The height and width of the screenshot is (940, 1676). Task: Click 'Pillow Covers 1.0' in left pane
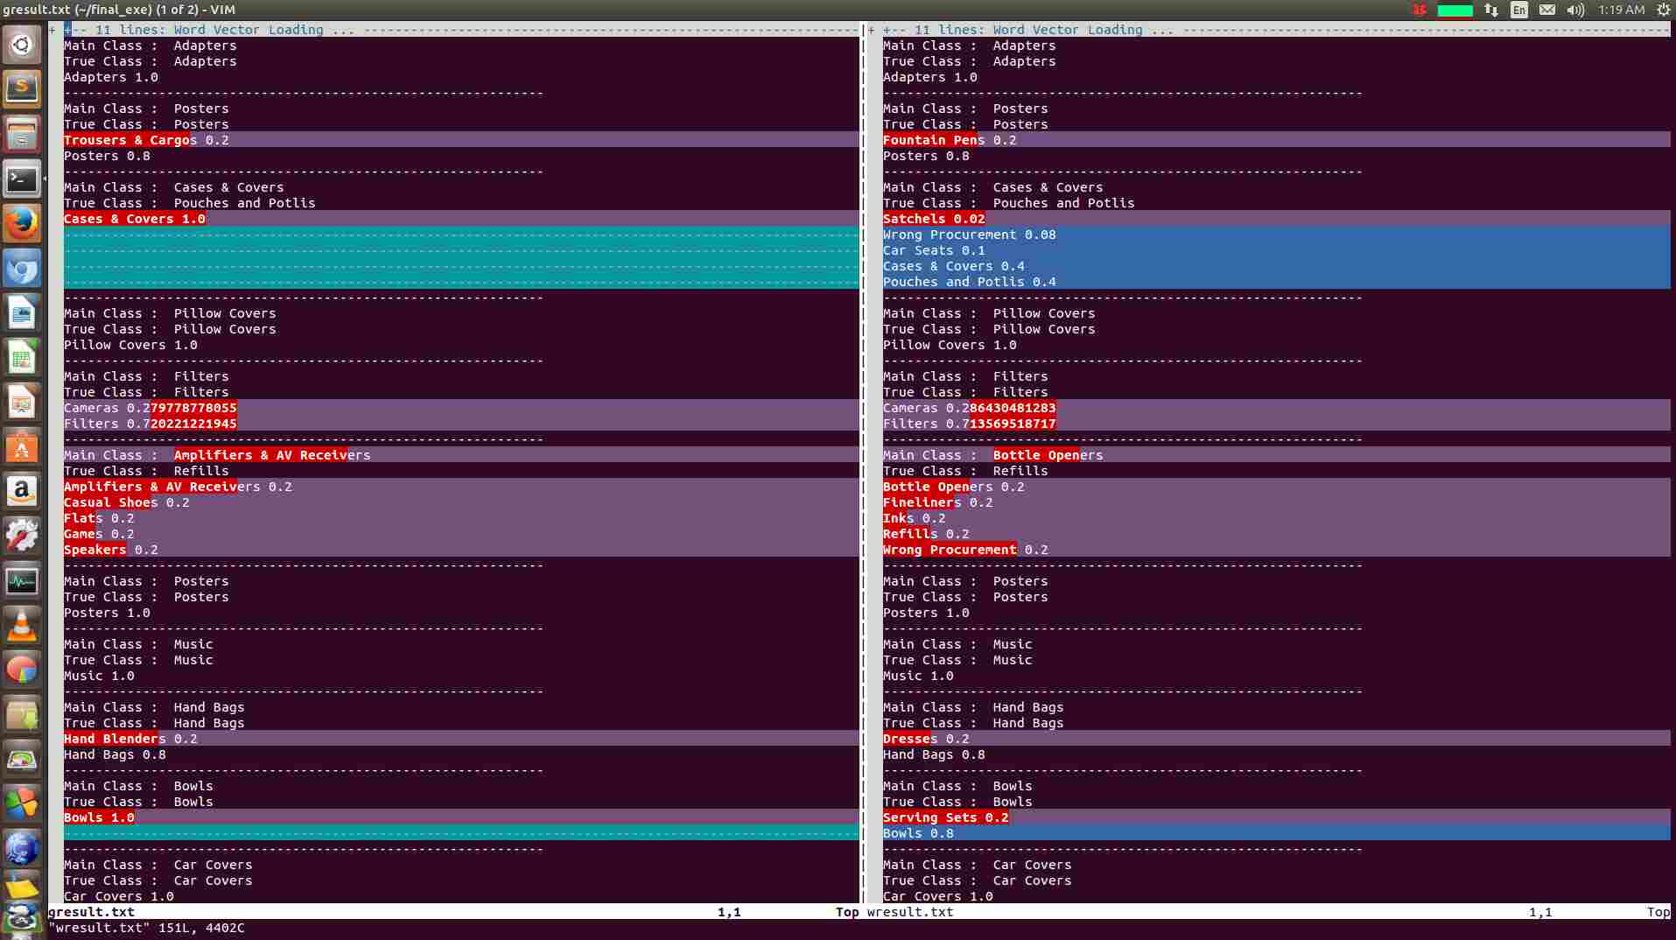click(x=130, y=345)
